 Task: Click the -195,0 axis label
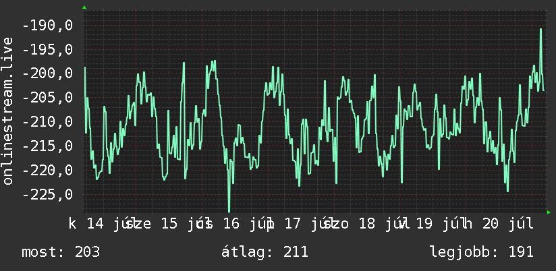click(x=48, y=50)
